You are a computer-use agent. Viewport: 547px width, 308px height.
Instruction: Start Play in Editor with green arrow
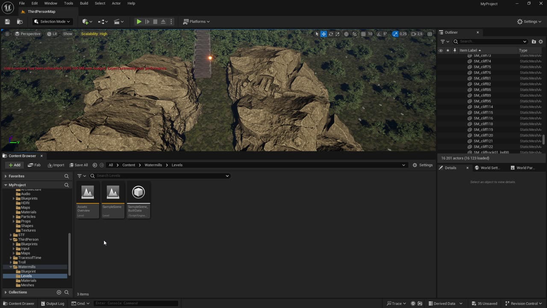[139, 21]
